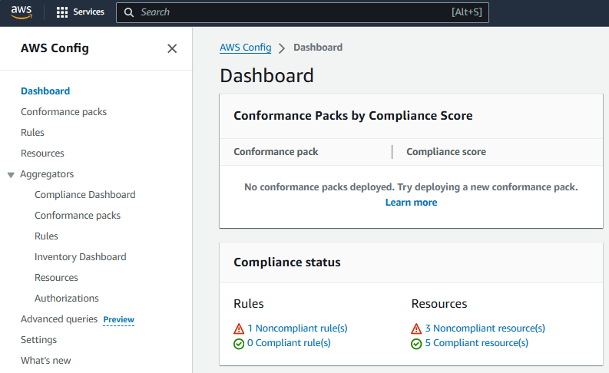Click the Dashboard breadcrumb item
This screenshot has width=609, height=373.
318,48
